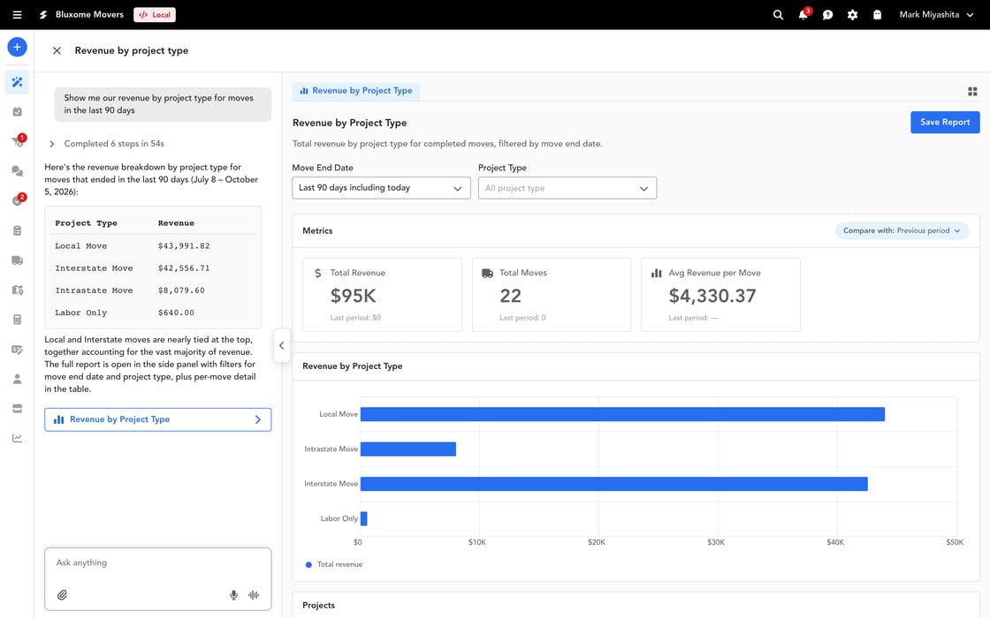This screenshot has width=990, height=618.
Task: Open the person sidebar icon
Action: point(17,379)
